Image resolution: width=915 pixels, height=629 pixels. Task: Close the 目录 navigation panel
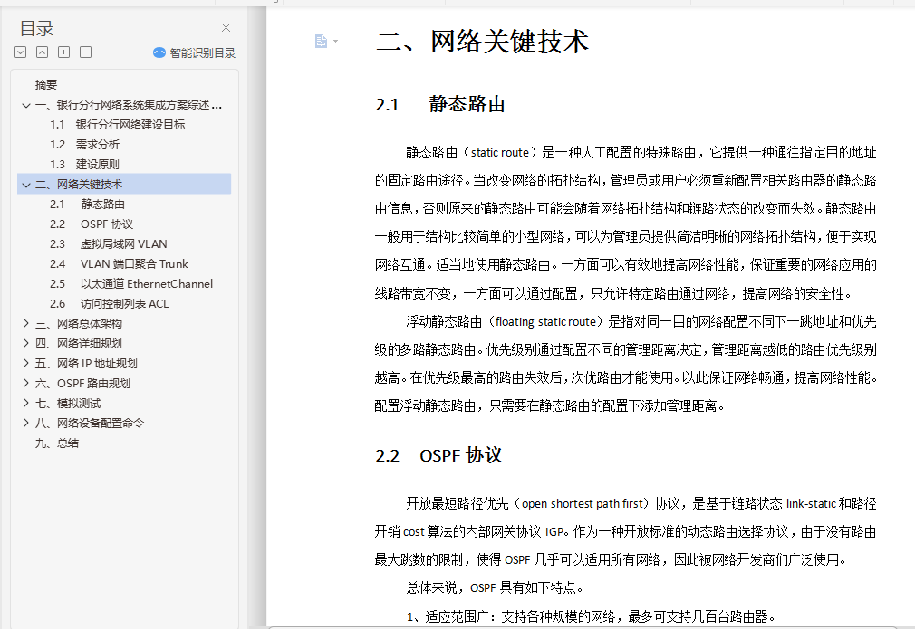click(x=226, y=27)
